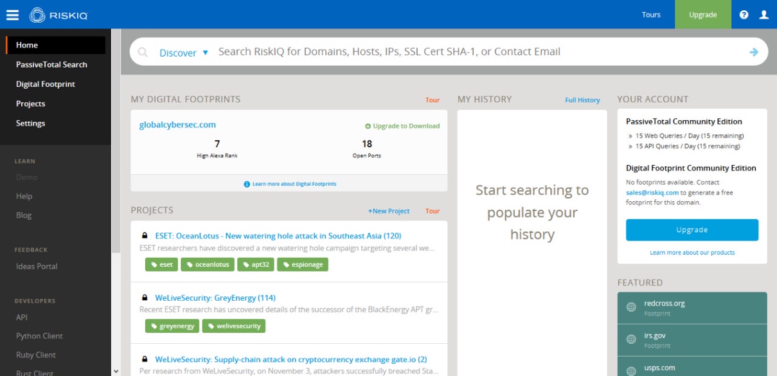Open Ruby Client in the sidebar

(36, 355)
